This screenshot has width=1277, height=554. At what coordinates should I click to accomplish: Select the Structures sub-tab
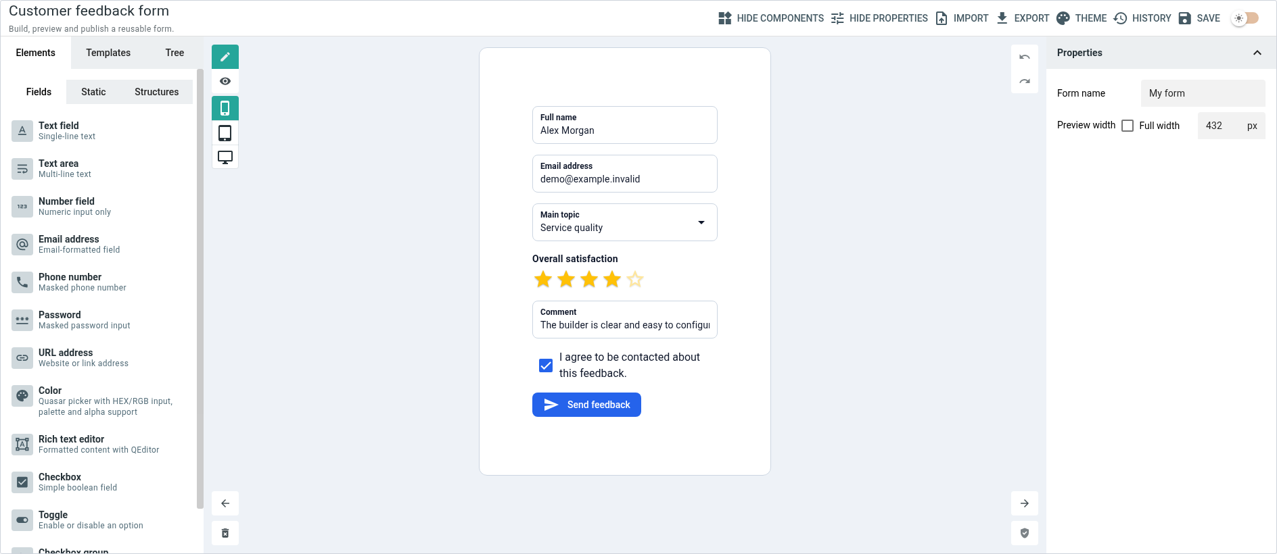click(157, 92)
